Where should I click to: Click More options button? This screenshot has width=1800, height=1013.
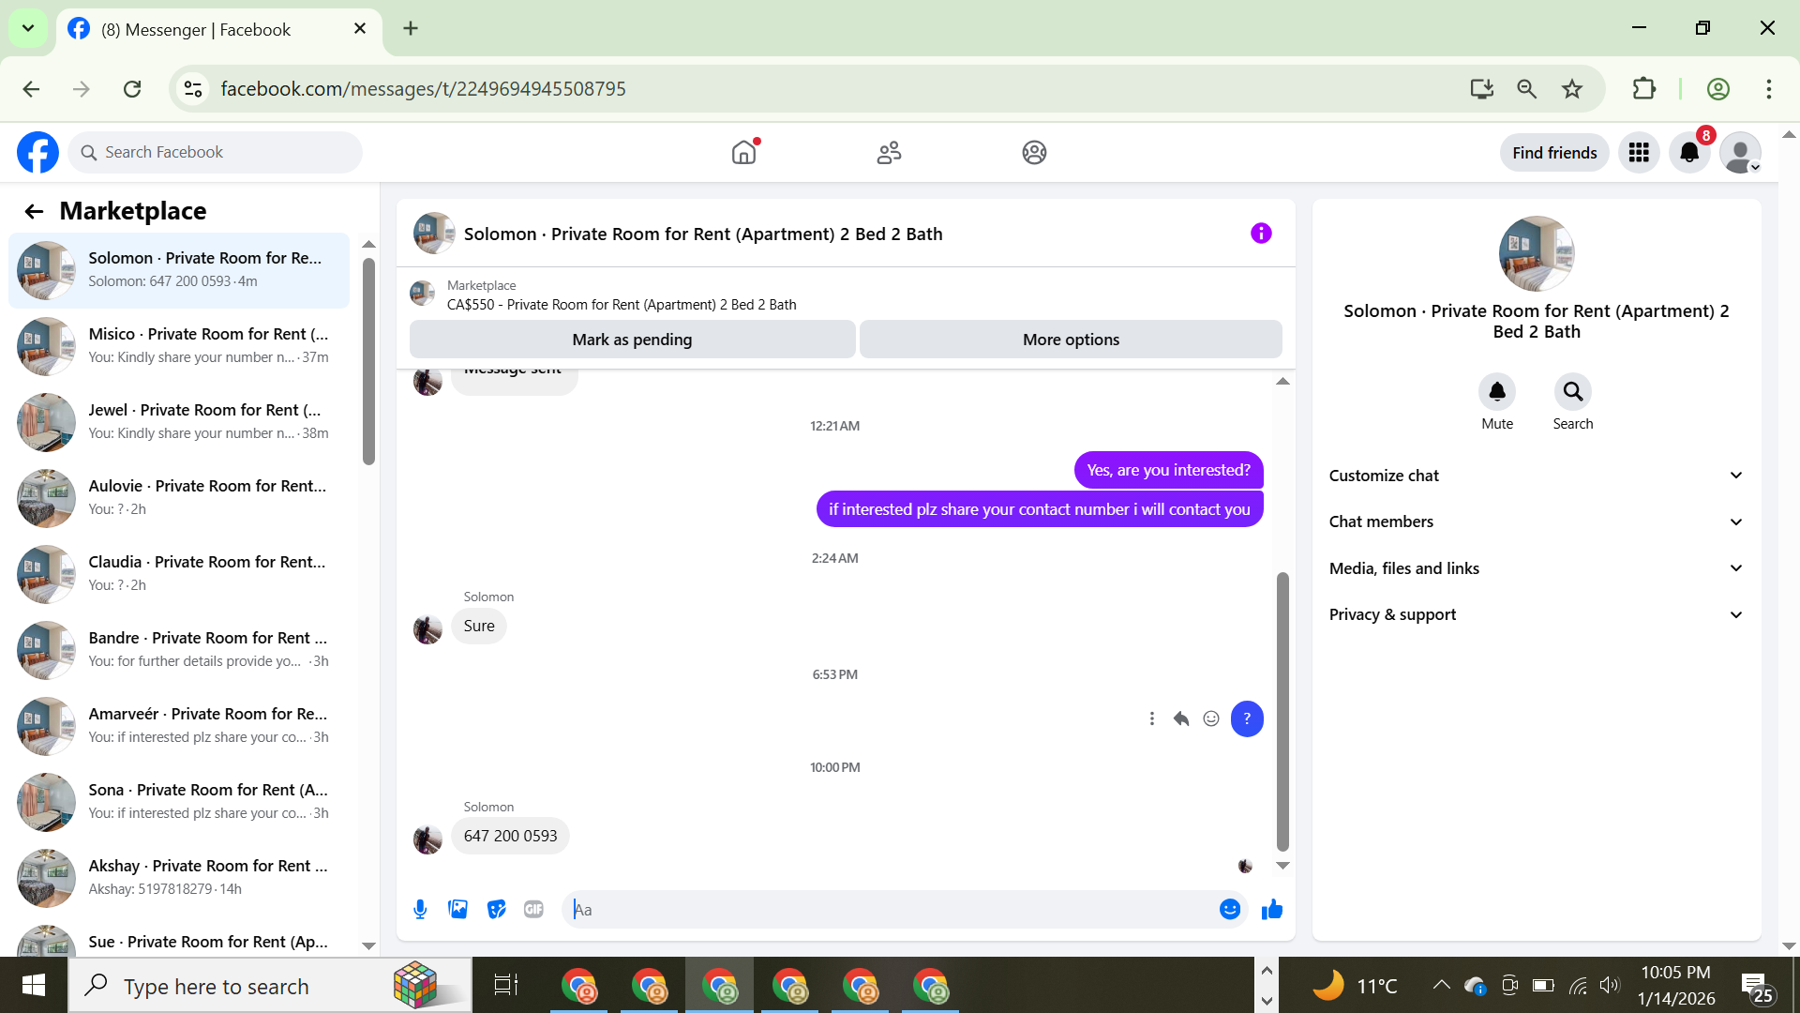[x=1070, y=340]
